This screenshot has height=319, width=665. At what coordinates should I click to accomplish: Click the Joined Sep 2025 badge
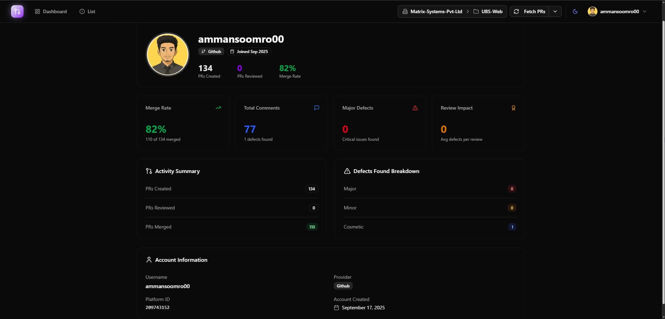[249, 51]
